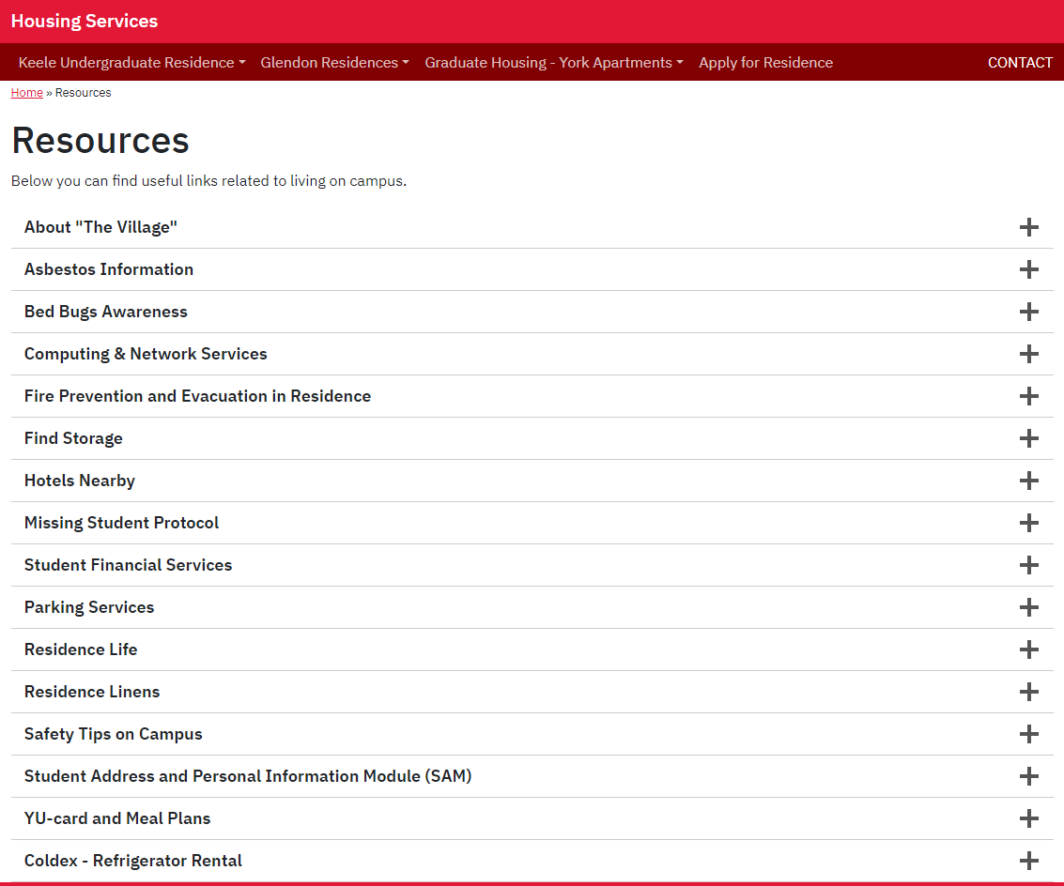This screenshot has height=886, width=1064.
Task: Expand Coldex - Refrigerator Rental title
Action: pos(133,861)
